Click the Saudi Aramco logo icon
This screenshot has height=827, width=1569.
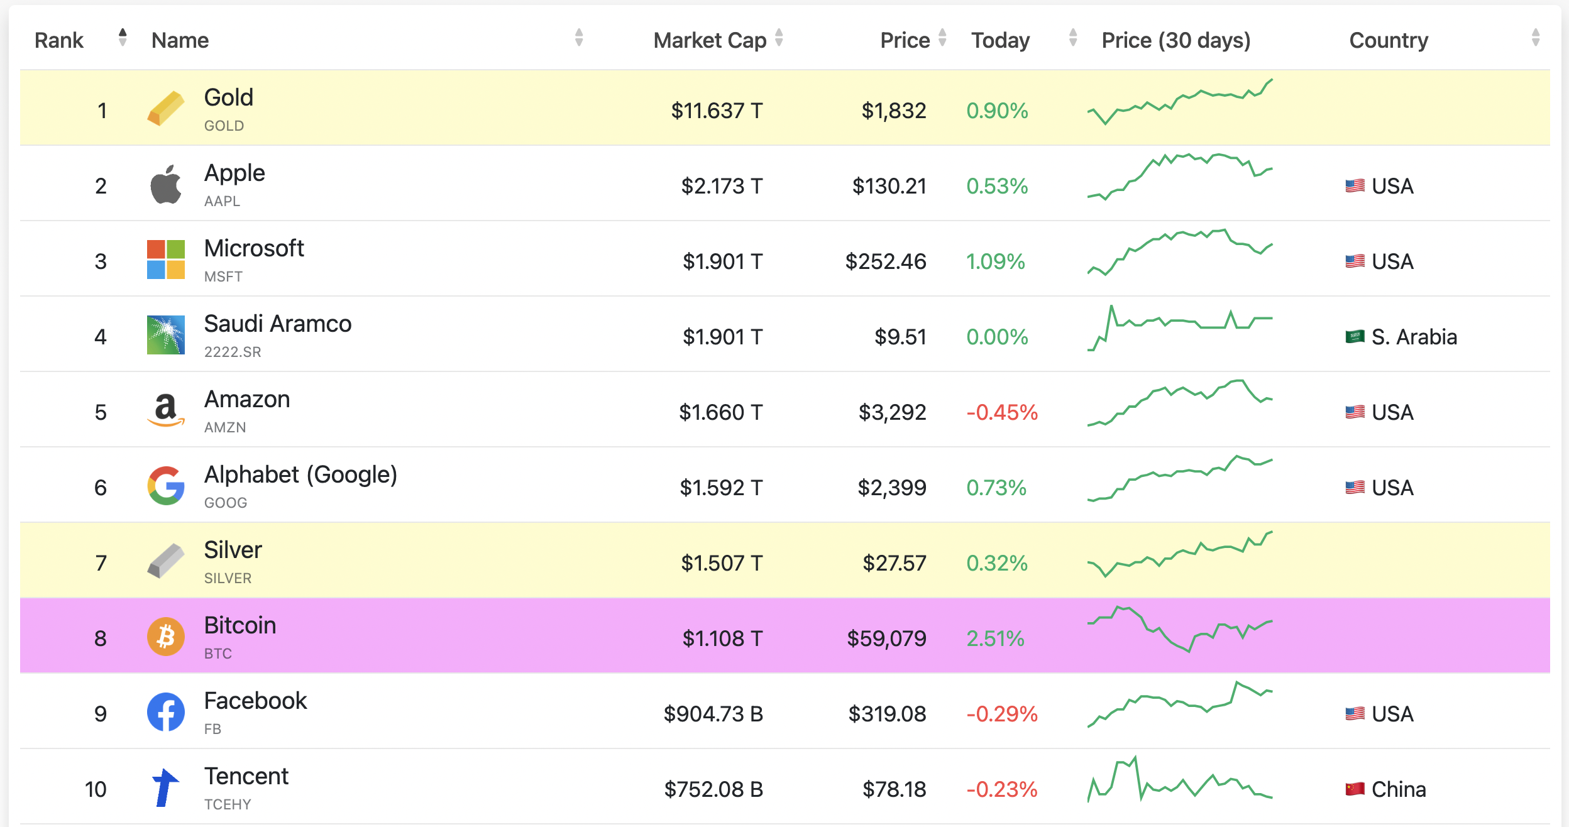click(166, 335)
